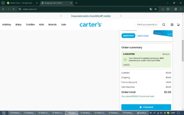Open the notification center icon
The width and height of the screenshot is (184, 115).
(178, 113)
